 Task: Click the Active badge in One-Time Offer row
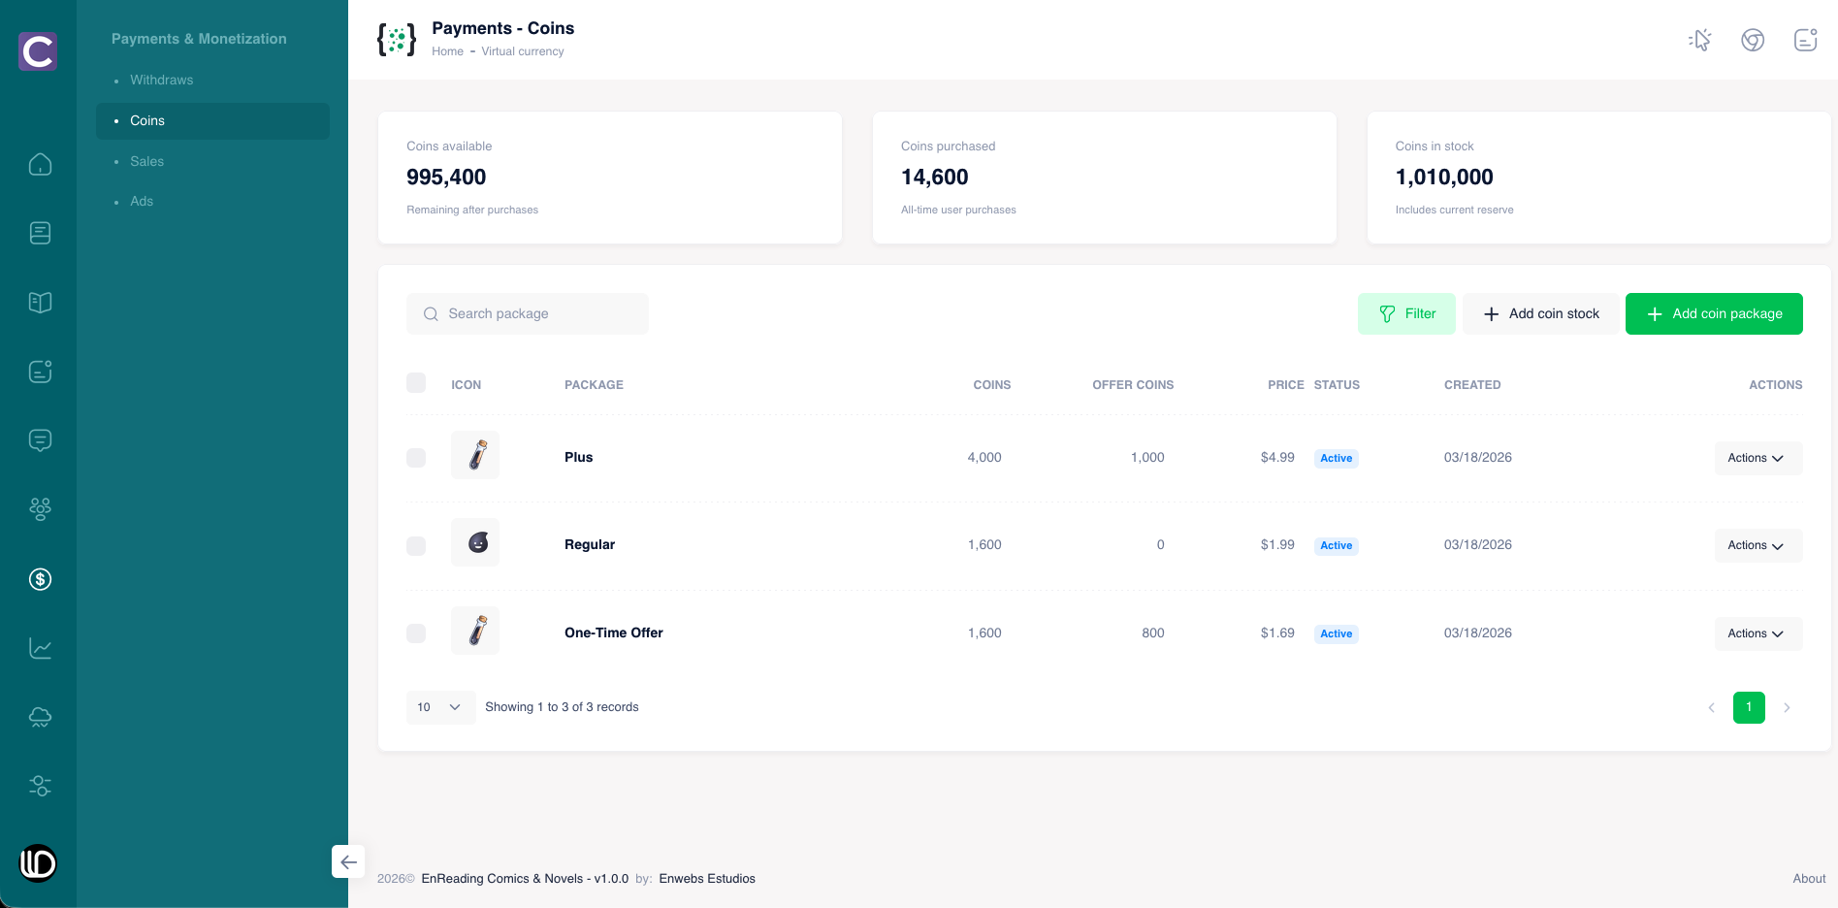tap(1337, 633)
